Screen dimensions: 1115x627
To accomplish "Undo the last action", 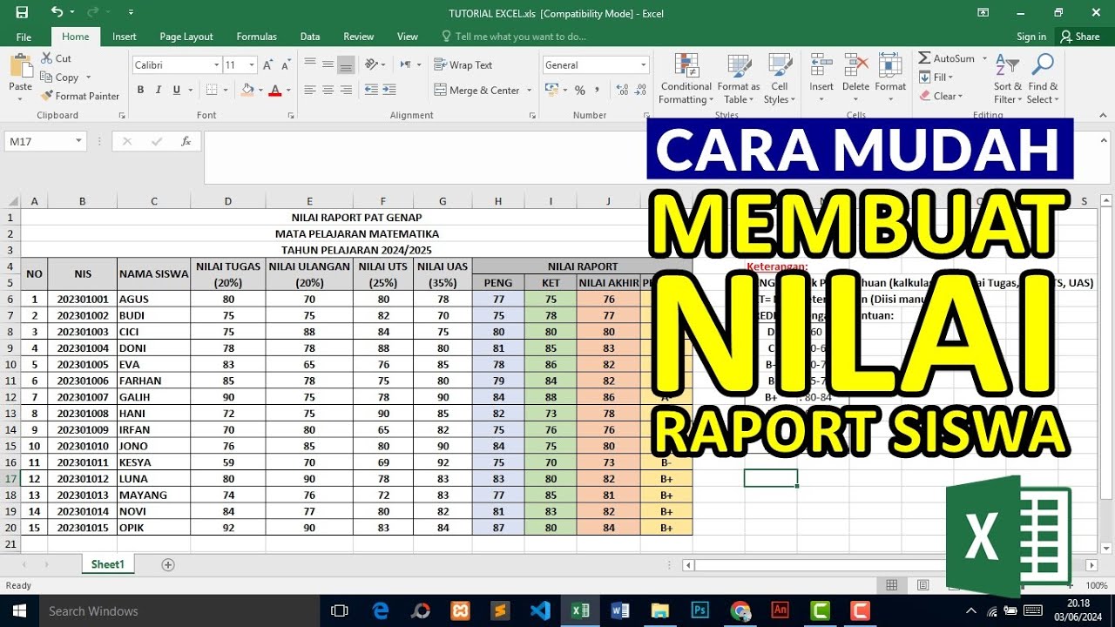I will coord(57,12).
